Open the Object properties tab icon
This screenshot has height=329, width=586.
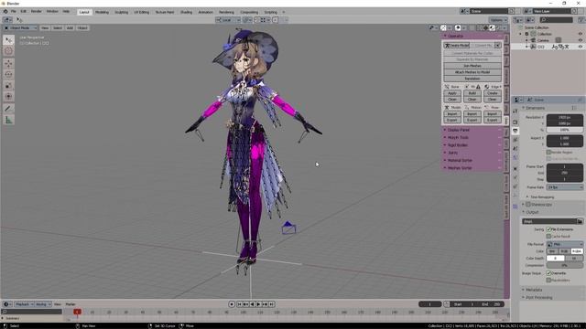click(x=515, y=168)
